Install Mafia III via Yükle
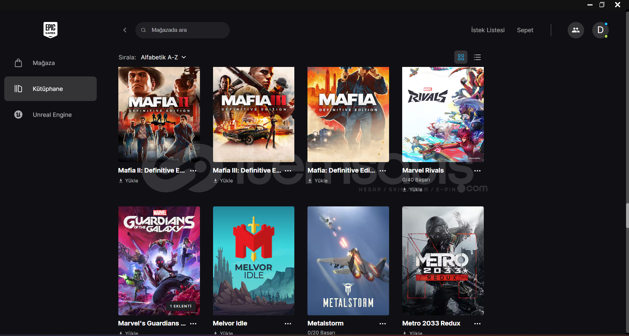Image resolution: width=629 pixels, height=336 pixels. [x=223, y=181]
